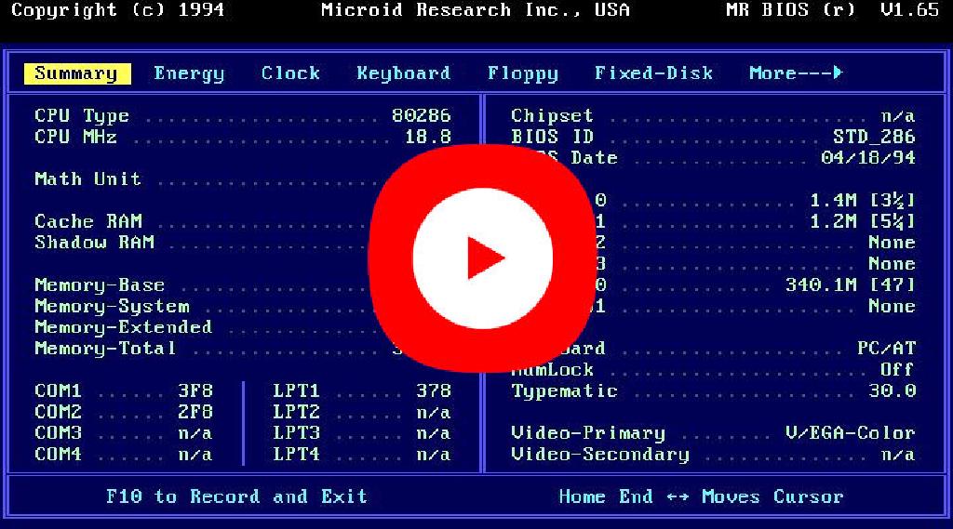Click the Copyright (c) 1994 header text
This screenshot has width=953, height=529.
118,9
